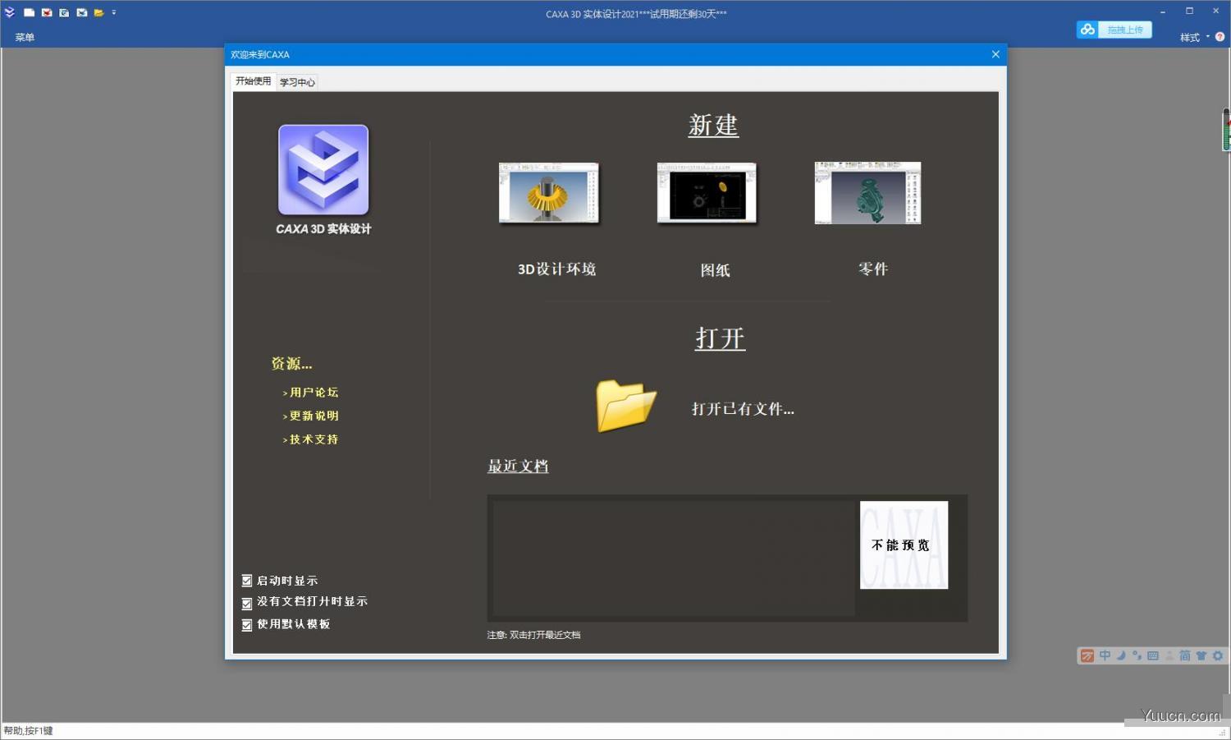Click the red-marked document icon in quick toolbar
The image size is (1231, 740).
click(x=47, y=12)
